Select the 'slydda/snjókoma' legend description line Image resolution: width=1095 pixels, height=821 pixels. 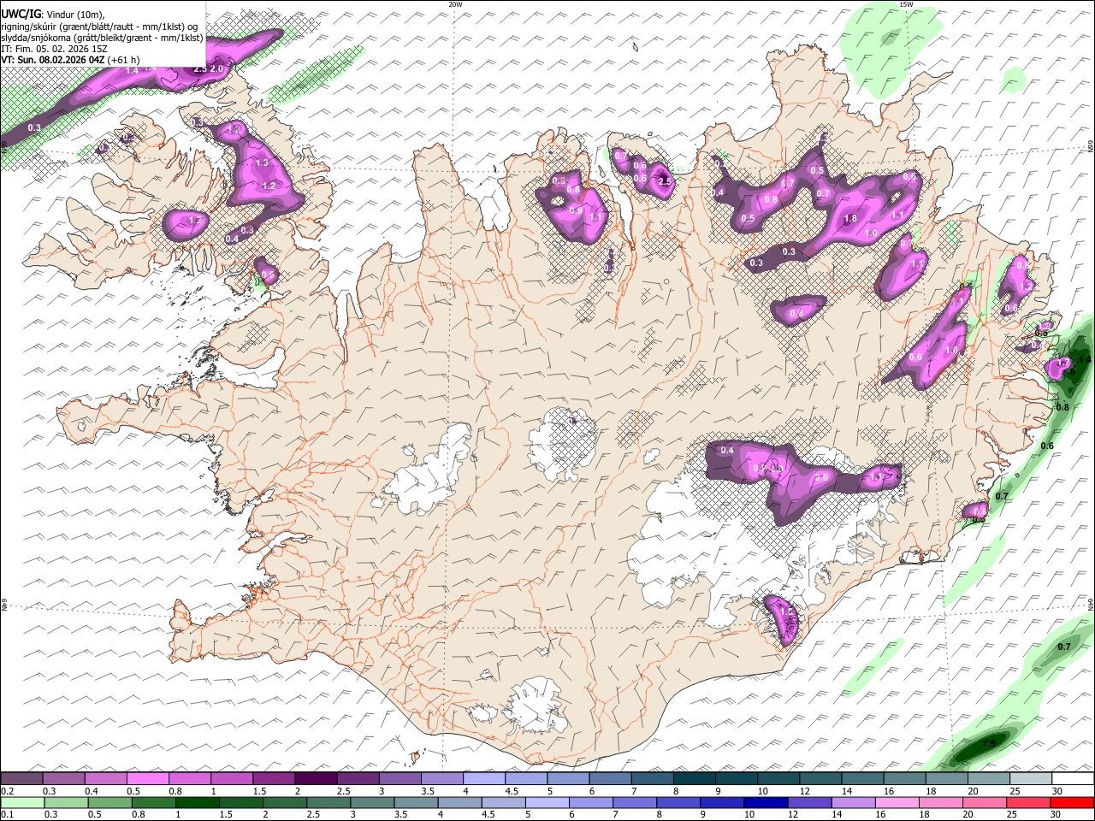(102, 38)
